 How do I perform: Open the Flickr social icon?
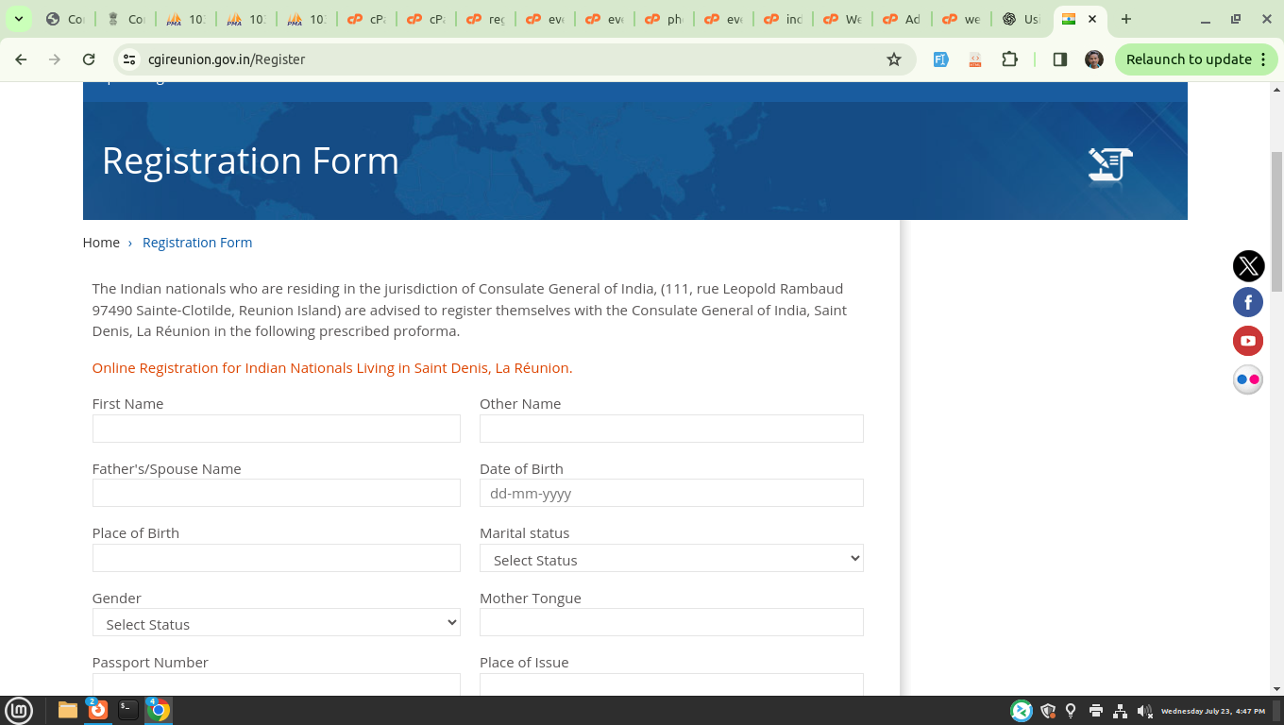tap(1248, 379)
